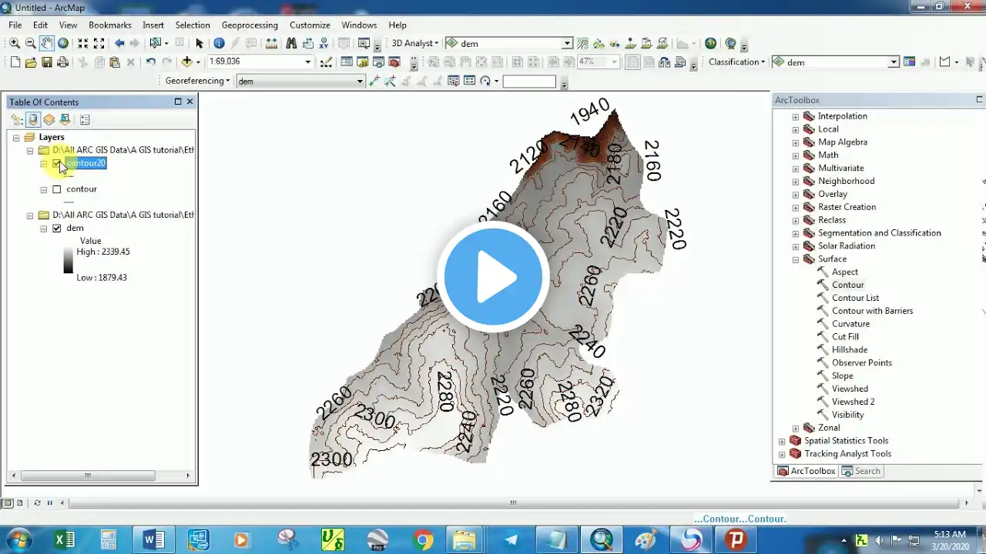The image size is (986, 554).
Task: Open the Georeferencing menu button
Action: (x=198, y=81)
